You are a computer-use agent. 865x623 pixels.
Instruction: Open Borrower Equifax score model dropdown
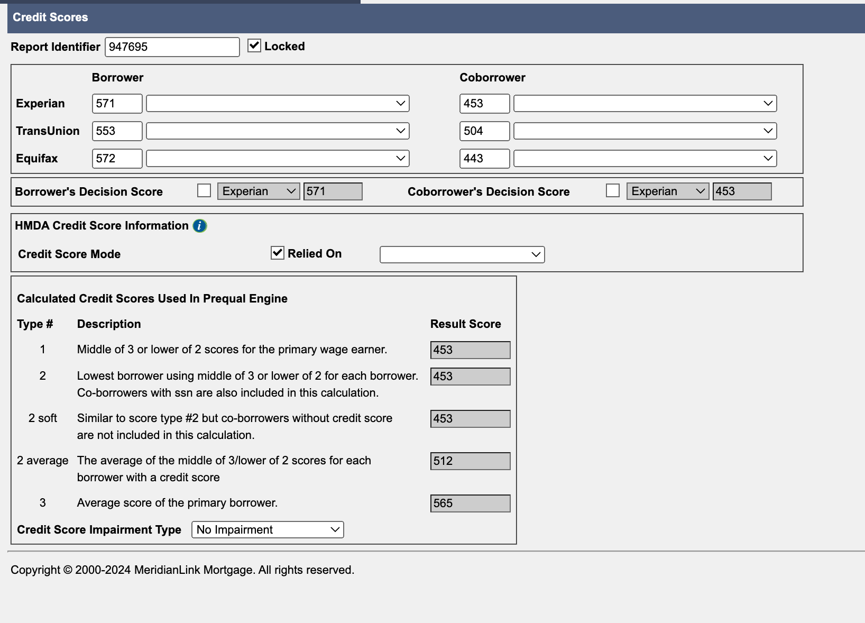point(278,159)
